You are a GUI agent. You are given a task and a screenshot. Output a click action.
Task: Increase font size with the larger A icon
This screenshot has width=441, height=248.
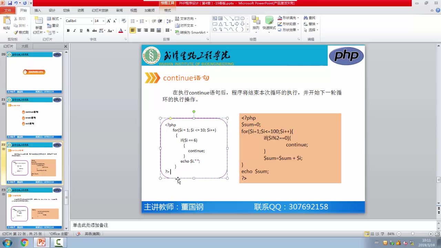109,21
